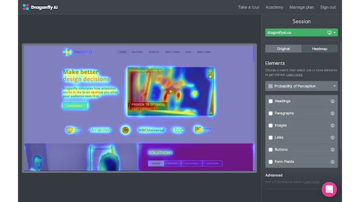Click Learn more link under Elements
The height and width of the screenshot is (202, 360).
click(294, 75)
